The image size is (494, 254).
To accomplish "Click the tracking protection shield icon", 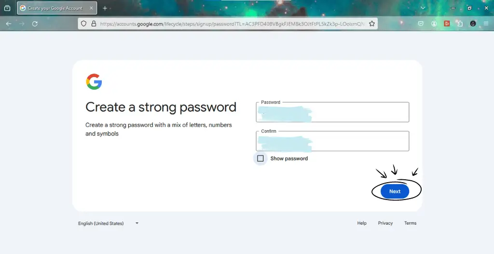I will [x=83, y=24].
